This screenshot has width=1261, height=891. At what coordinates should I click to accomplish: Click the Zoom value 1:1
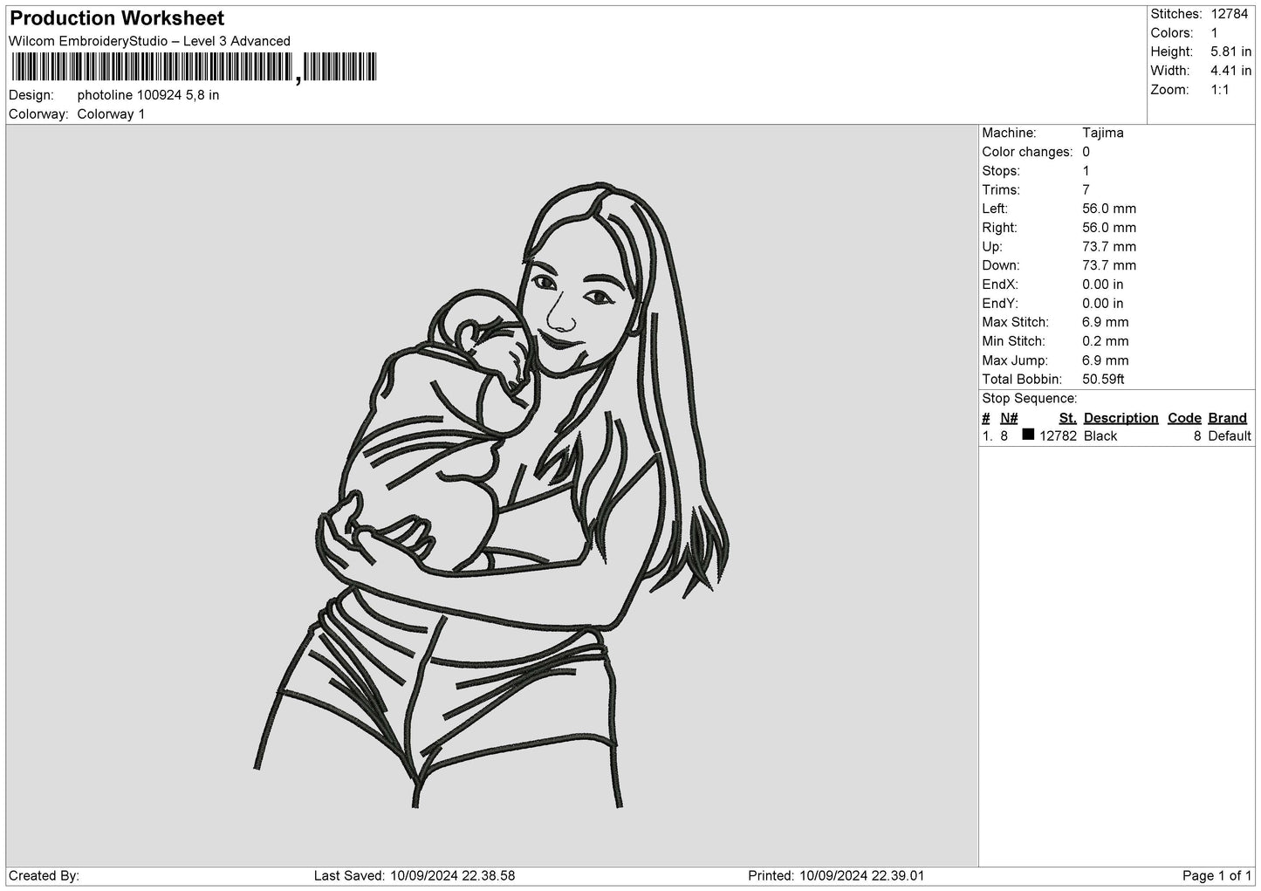[x=1220, y=90]
